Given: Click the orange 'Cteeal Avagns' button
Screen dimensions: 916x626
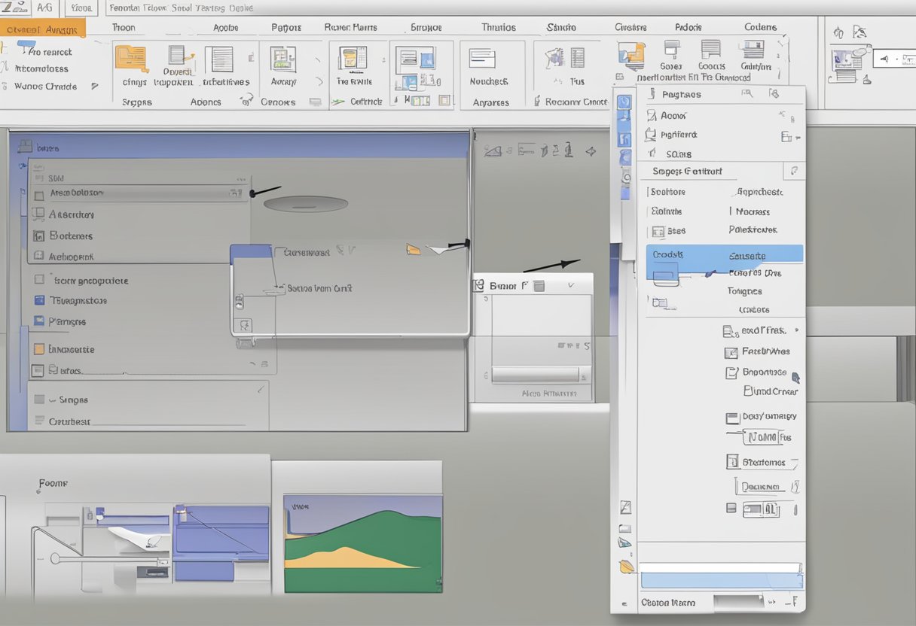Looking at the screenshot, I should click(x=43, y=29).
